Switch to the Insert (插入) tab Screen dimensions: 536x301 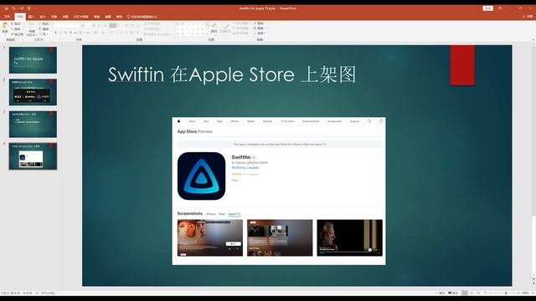(31, 17)
